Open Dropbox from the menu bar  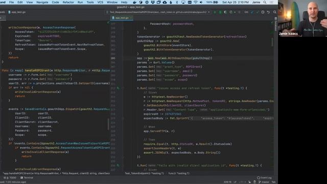tap(153, 2)
